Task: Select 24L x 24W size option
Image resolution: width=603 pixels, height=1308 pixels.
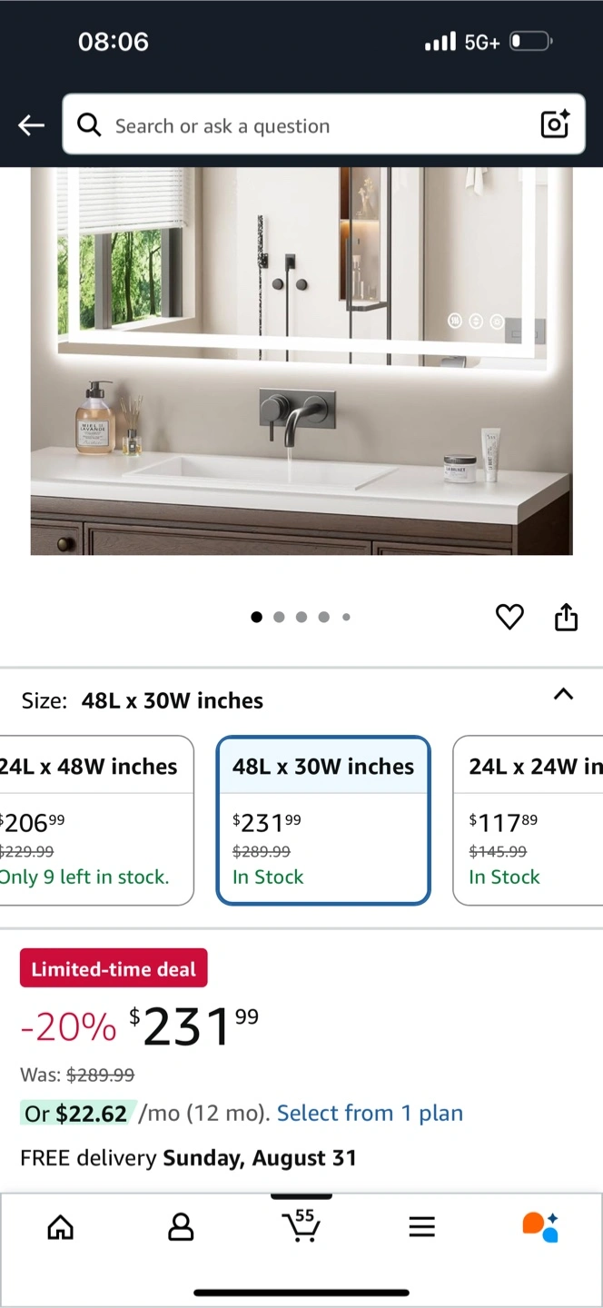Action: pos(531,820)
